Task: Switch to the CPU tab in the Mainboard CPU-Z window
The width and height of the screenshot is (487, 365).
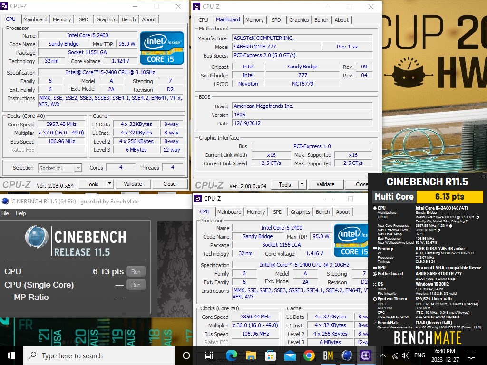Action: tap(203, 19)
